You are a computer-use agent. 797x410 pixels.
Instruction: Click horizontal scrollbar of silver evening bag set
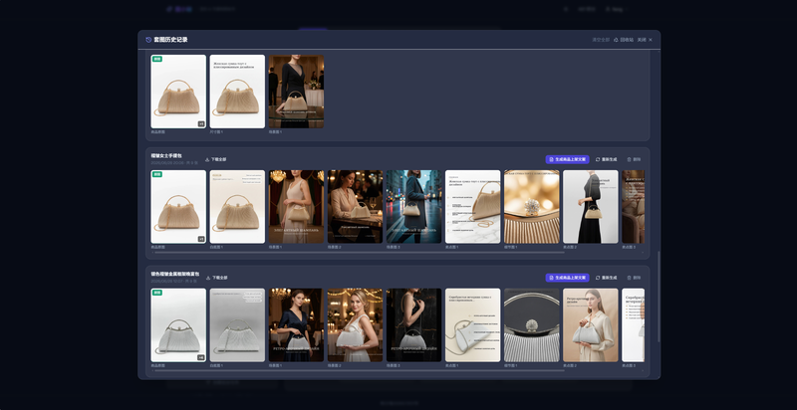[x=360, y=370]
